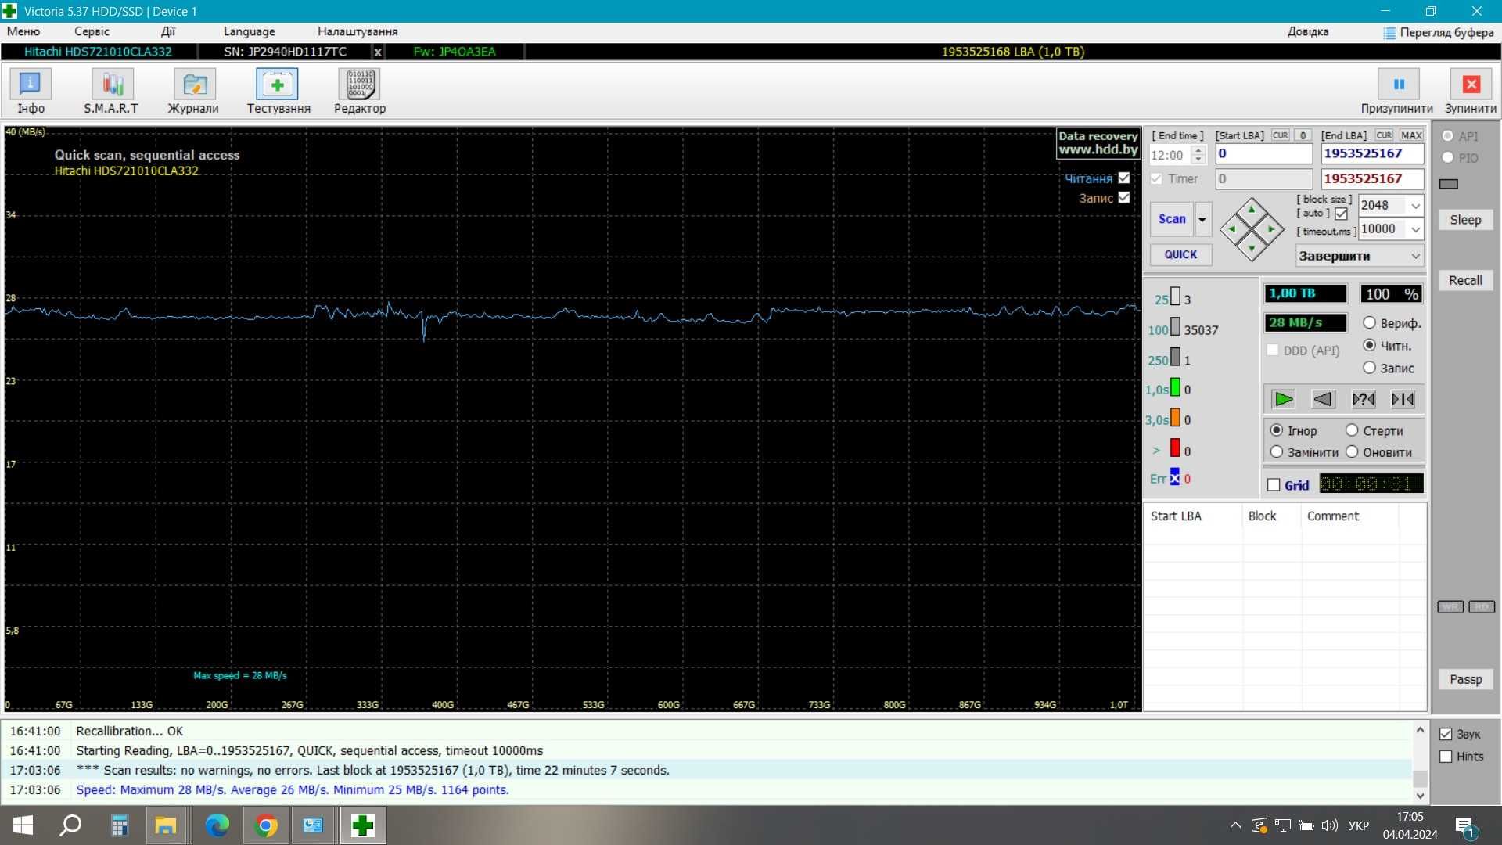Click the Призупинити (Pause) button icon
This screenshot has height=845, width=1502.
pos(1399,84)
